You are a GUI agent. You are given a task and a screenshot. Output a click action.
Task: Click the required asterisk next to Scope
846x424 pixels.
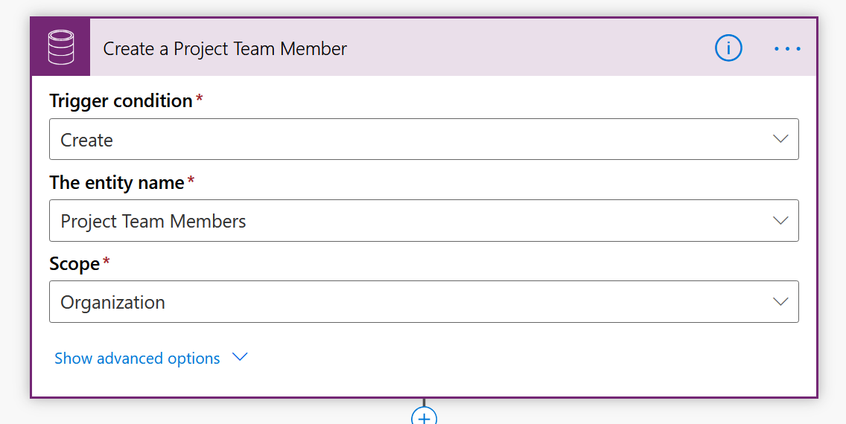[106, 263]
